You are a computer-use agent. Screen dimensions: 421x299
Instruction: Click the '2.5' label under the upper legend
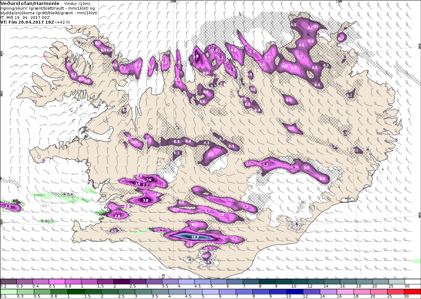pyautogui.click(x=133, y=286)
